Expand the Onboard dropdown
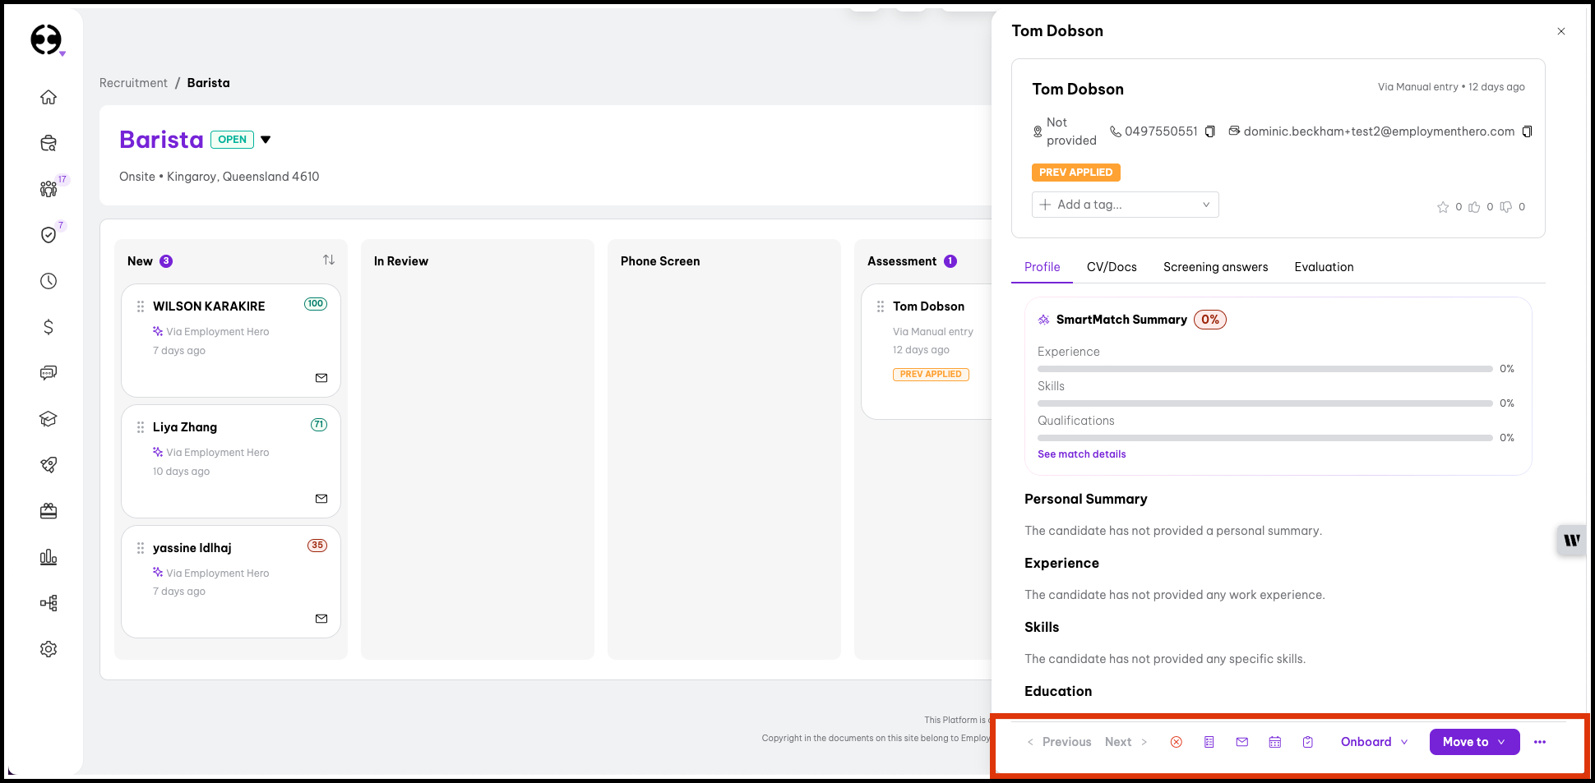This screenshot has height=783, width=1595. tap(1374, 742)
